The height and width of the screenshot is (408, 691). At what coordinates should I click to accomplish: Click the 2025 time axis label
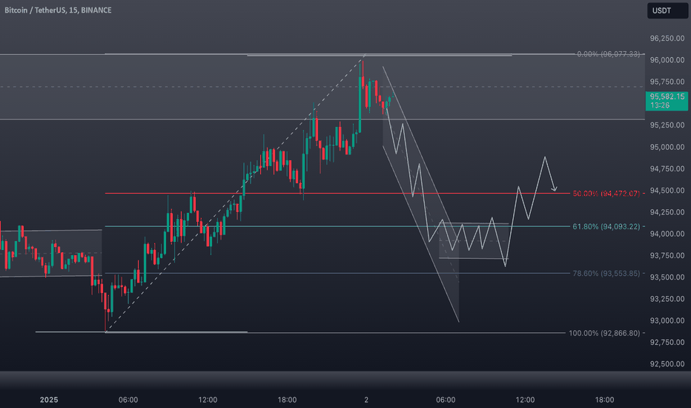[x=49, y=400]
